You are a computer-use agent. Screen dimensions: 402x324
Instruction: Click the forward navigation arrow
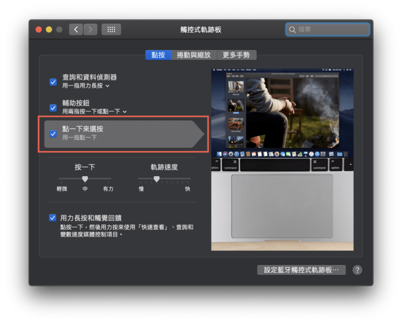tap(90, 29)
